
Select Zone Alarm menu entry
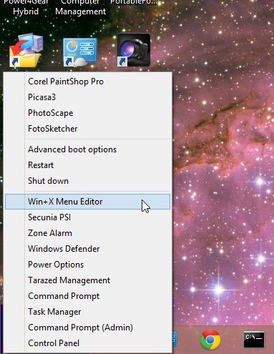(88, 233)
